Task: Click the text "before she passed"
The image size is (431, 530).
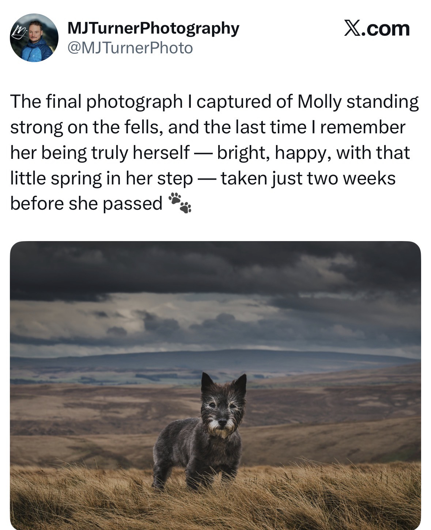Action: point(86,203)
